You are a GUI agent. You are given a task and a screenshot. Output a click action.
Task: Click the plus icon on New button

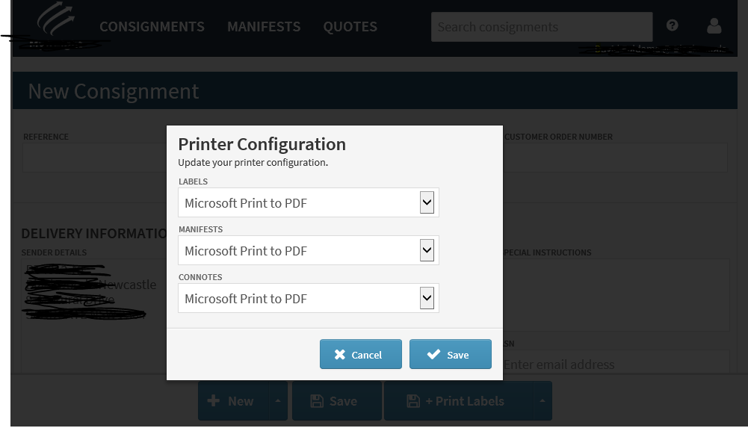[x=214, y=401]
